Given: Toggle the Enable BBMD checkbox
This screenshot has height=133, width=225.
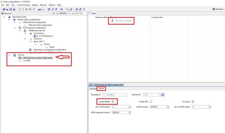Looking at the screenshot, I should 113,101.
